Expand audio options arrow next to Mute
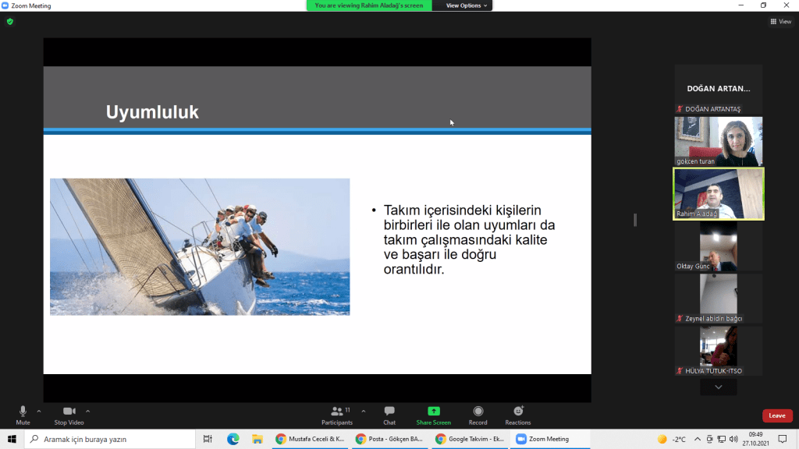This screenshot has height=449, width=799. (39, 411)
